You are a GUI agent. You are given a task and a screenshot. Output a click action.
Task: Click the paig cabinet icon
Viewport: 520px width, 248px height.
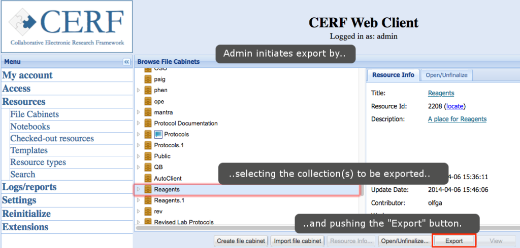[x=148, y=79]
